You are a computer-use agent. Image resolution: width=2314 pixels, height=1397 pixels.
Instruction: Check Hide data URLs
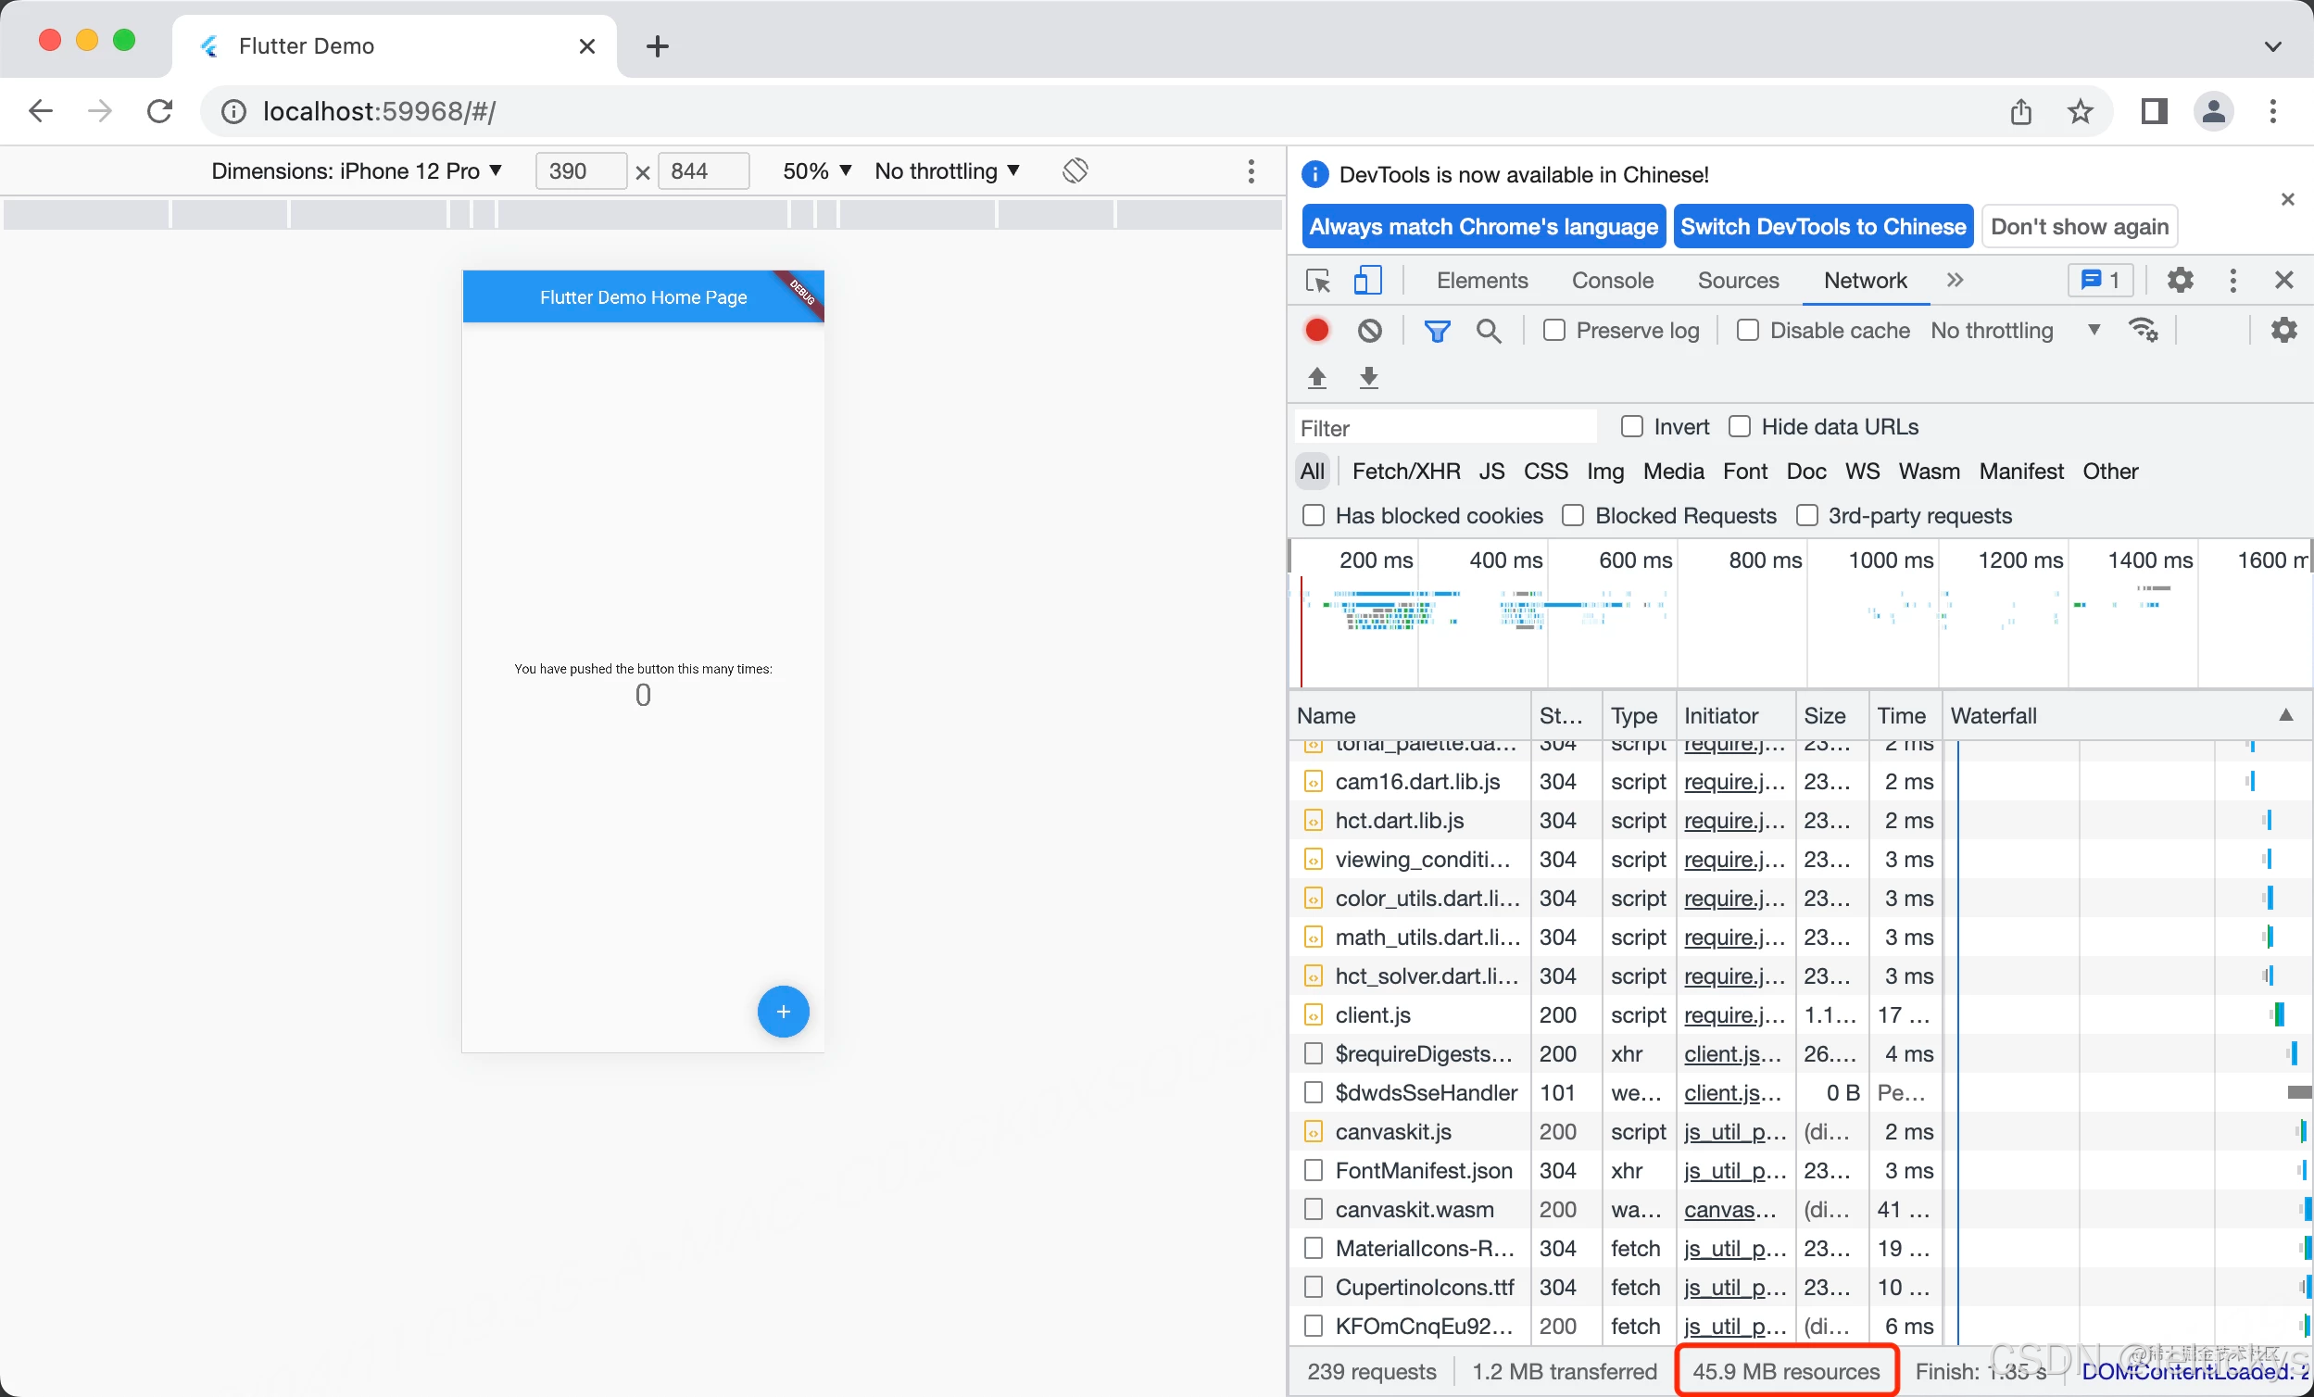pos(1740,426)
